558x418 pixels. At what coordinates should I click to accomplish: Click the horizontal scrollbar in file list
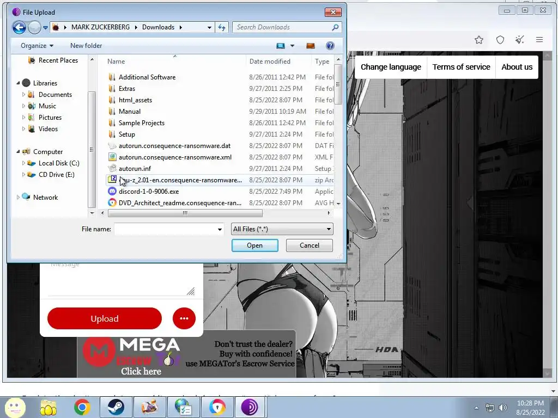[185, 213]
